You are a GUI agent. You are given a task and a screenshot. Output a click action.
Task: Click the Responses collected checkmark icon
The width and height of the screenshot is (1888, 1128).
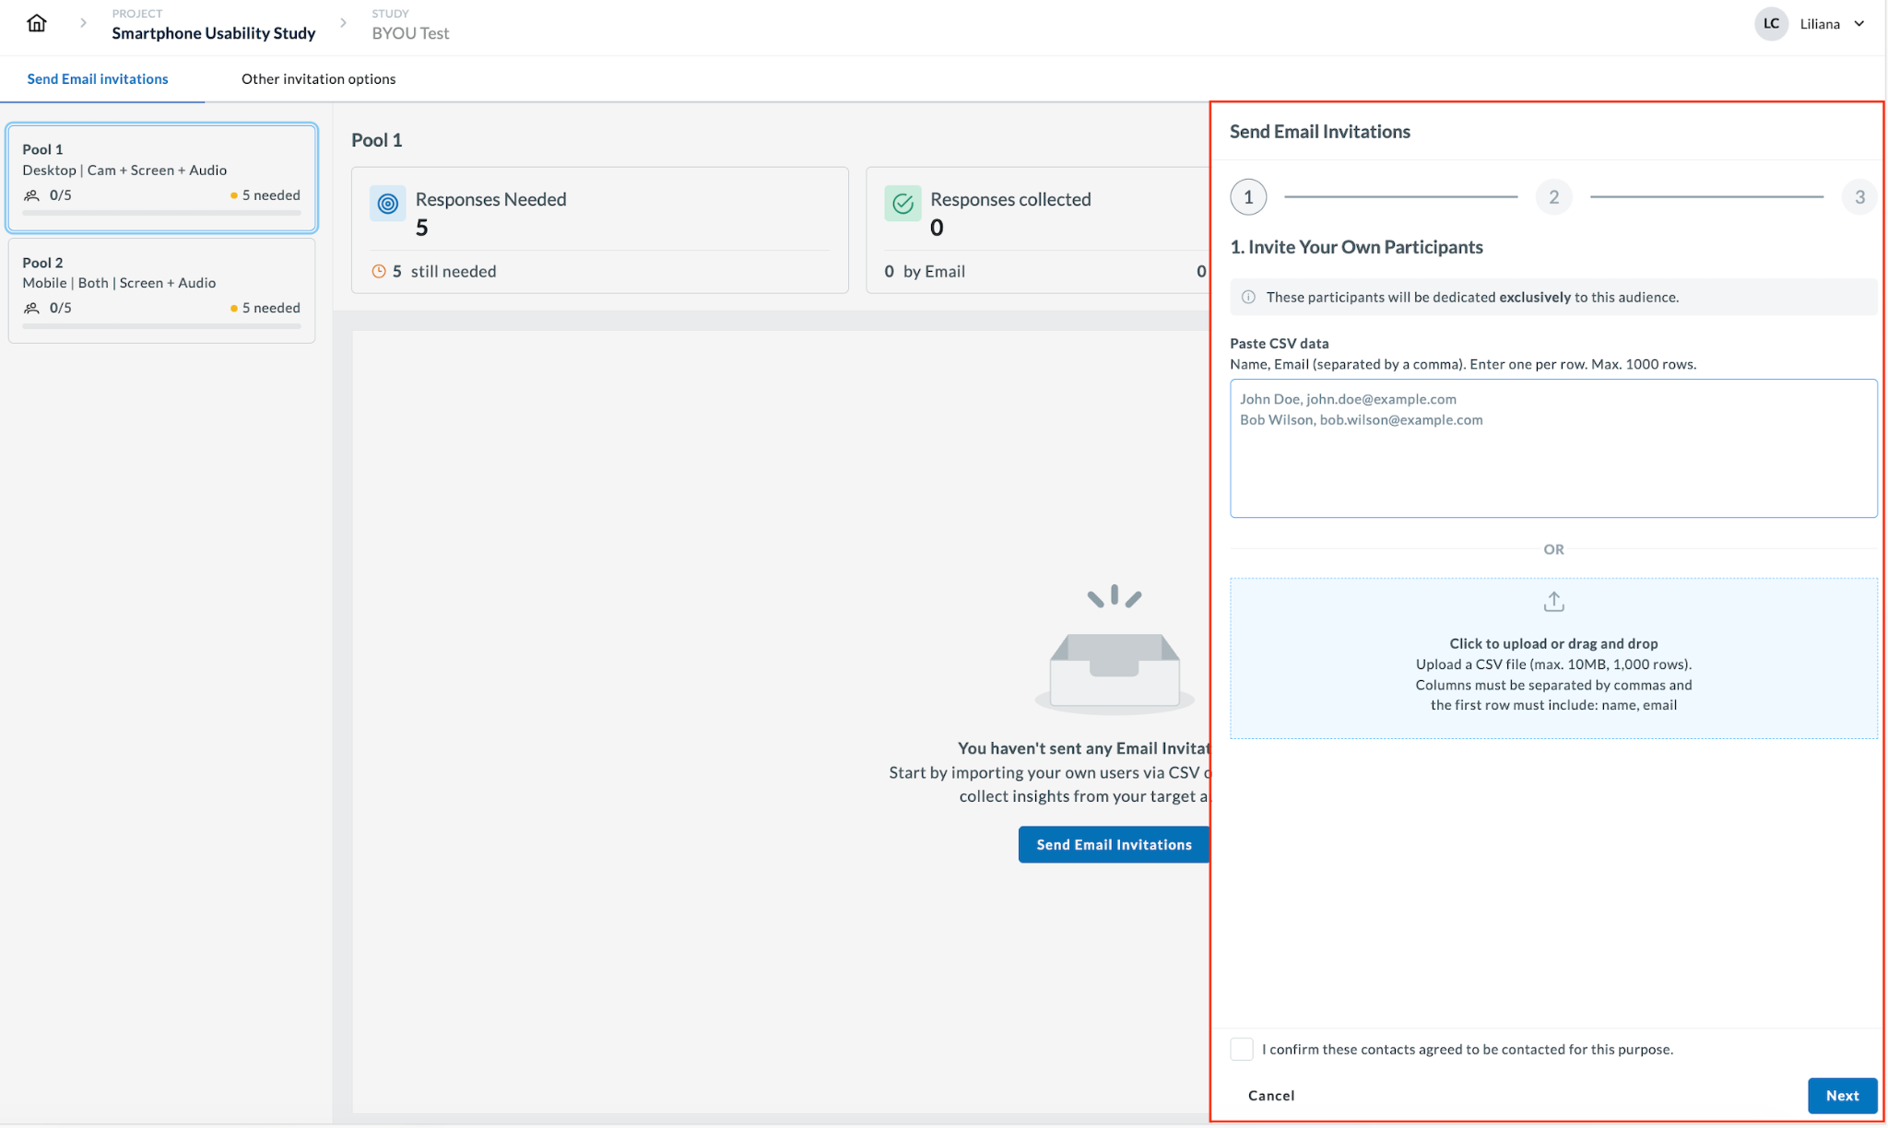[903, 204]
